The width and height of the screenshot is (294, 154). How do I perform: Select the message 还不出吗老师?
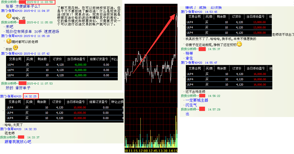pyautogui.click(x=195, y=92)
